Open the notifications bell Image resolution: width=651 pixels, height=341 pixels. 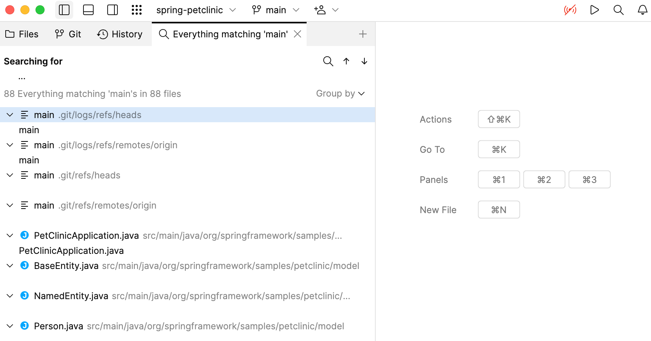(x=642, y=10)
